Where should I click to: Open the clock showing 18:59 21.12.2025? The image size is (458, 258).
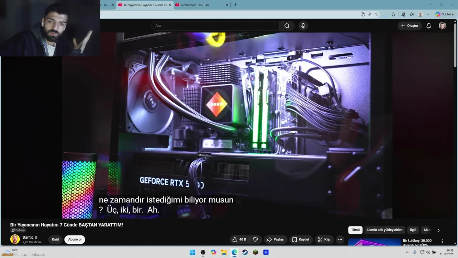(447, 252)
